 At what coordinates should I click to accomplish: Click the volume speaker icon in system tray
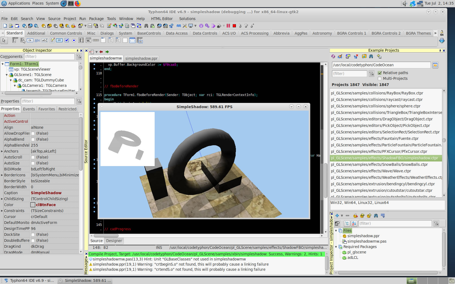coord(405,4)
